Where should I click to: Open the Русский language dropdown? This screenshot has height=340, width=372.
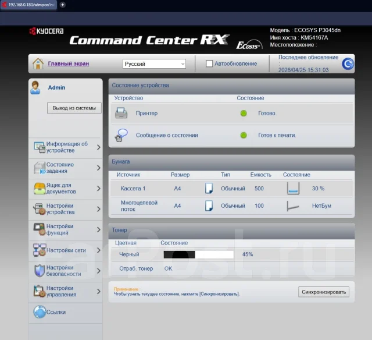(154, 64)
